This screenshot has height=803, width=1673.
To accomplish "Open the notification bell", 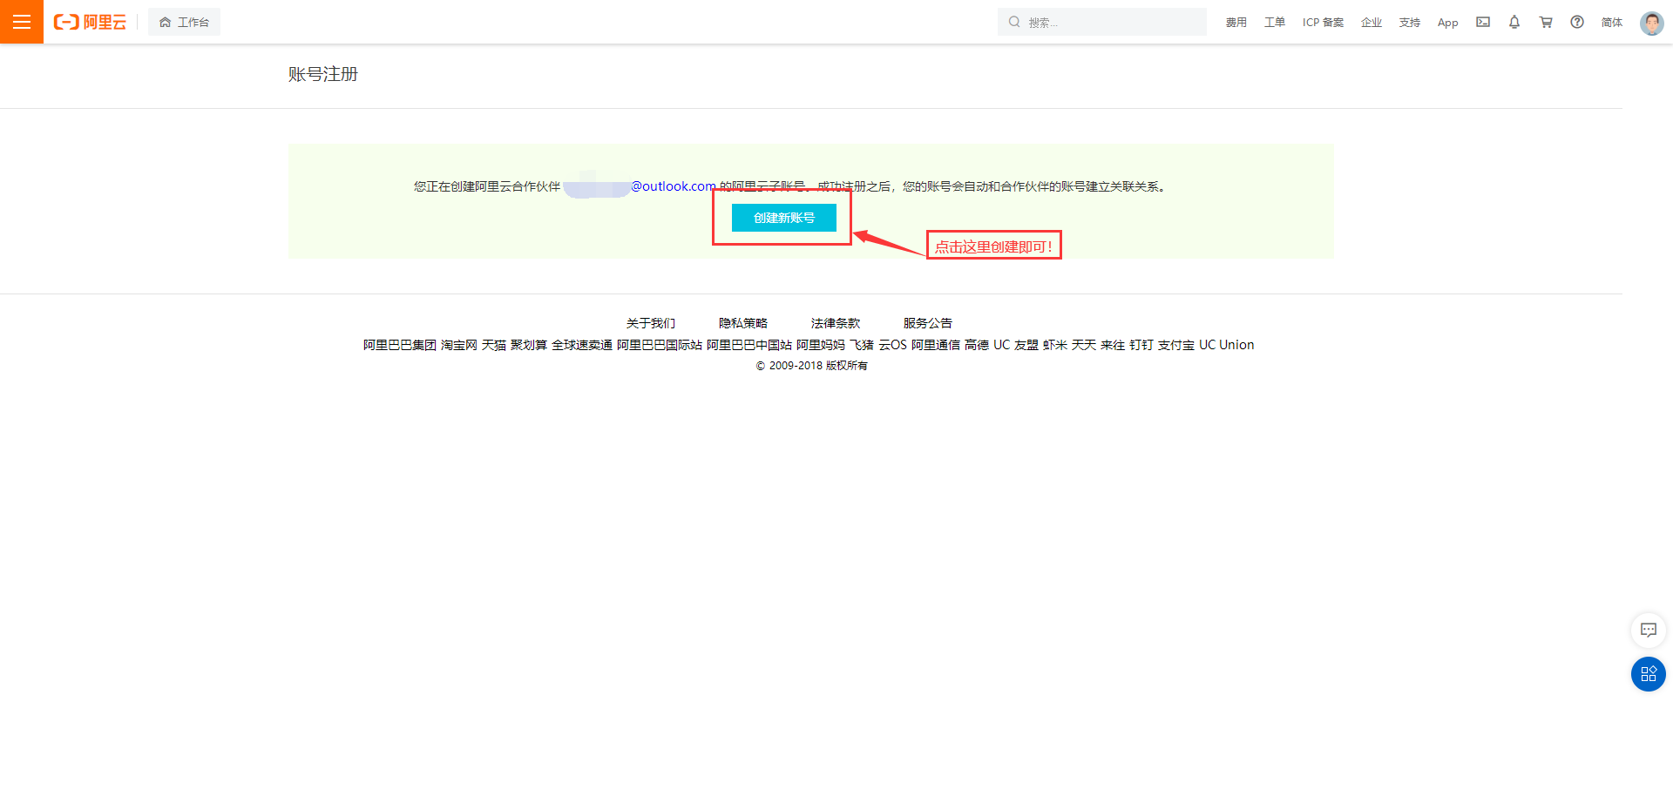I will 1514,22.
